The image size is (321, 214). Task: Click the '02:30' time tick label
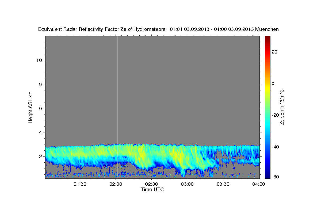(151, 184)
